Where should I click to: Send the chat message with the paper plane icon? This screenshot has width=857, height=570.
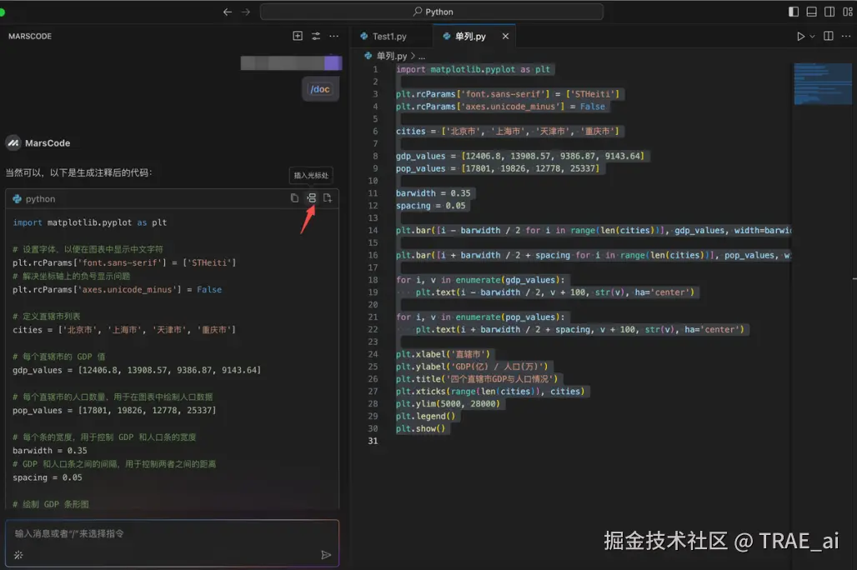click(325, 553)
